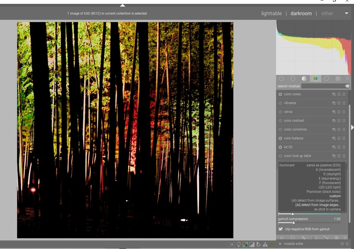Open module order presets menu
The width and height of the screenshot is (354, 249).
coord(347,244)
